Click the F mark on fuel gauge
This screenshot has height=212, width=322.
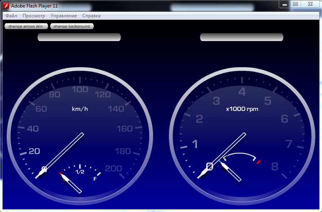95,179
